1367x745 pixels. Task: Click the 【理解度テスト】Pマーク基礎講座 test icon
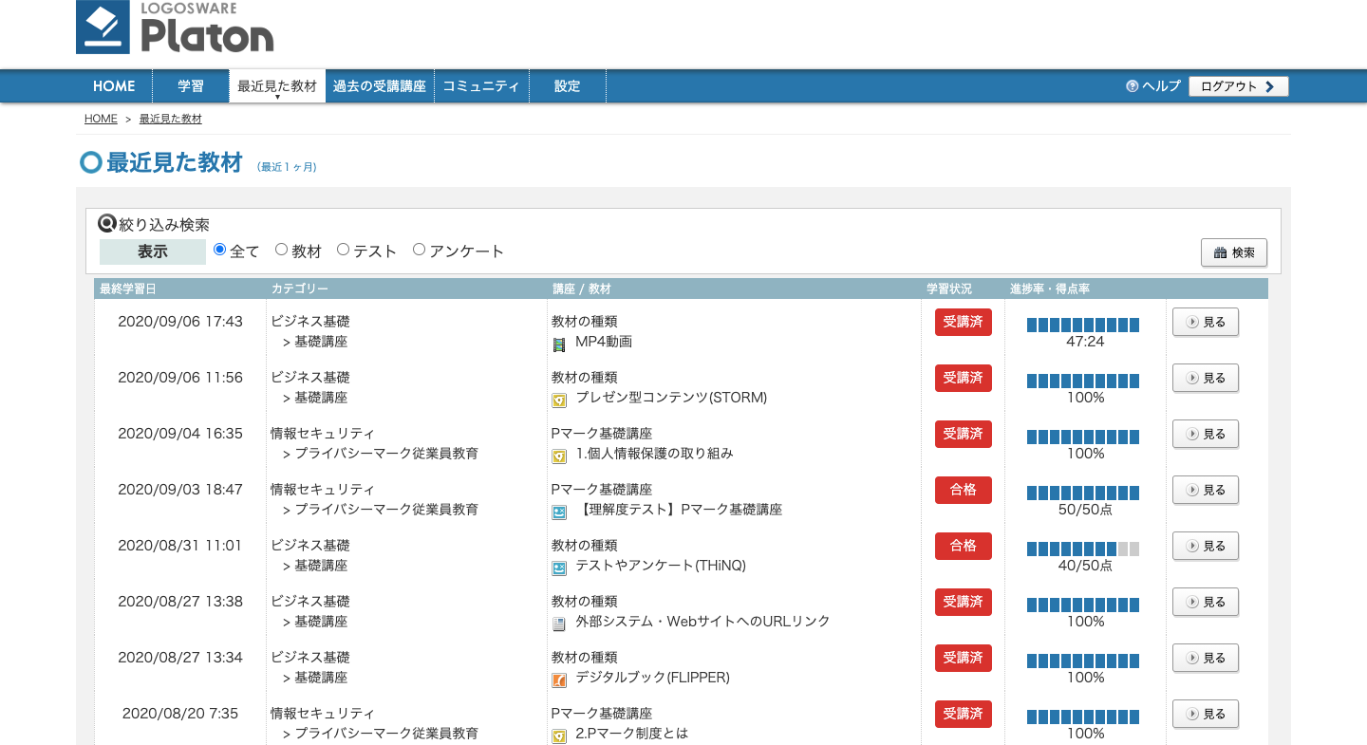(559, 512)
